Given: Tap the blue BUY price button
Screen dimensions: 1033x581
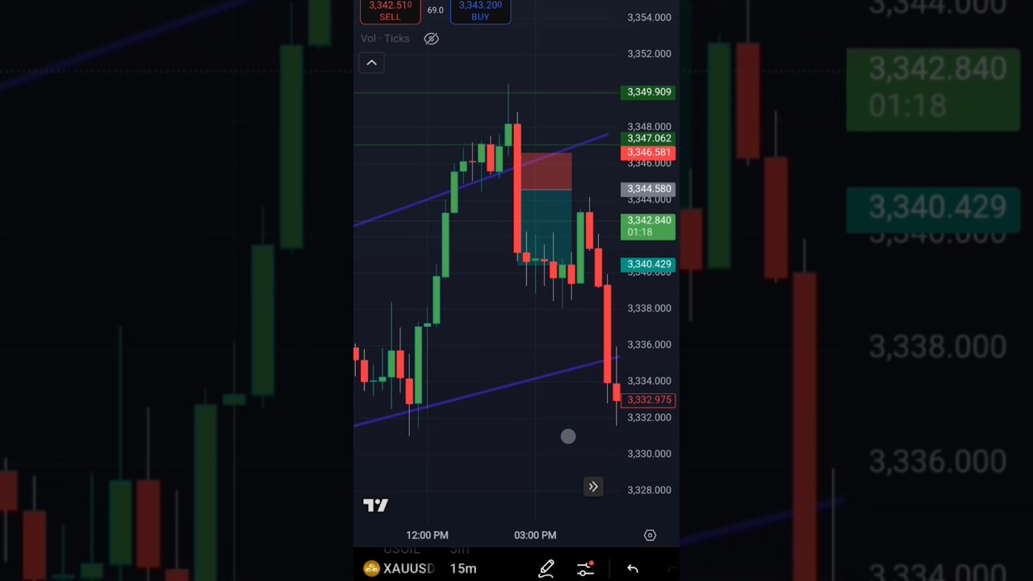Looking at the screenshot, I should tap(480, 11).
